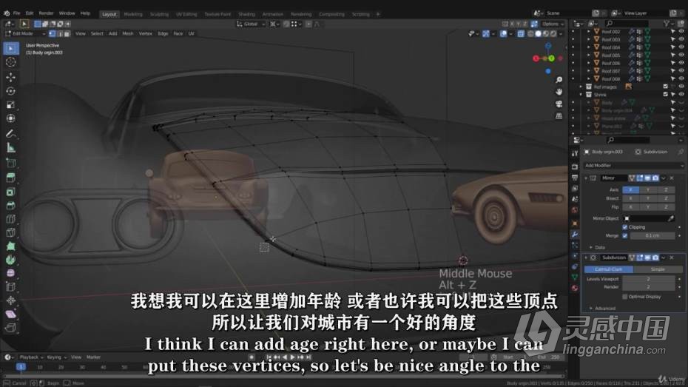The height and width of the screenshot is (387, 688).
Task: Click the Merge distance 0.1 cm field
Action: (652, 235)
